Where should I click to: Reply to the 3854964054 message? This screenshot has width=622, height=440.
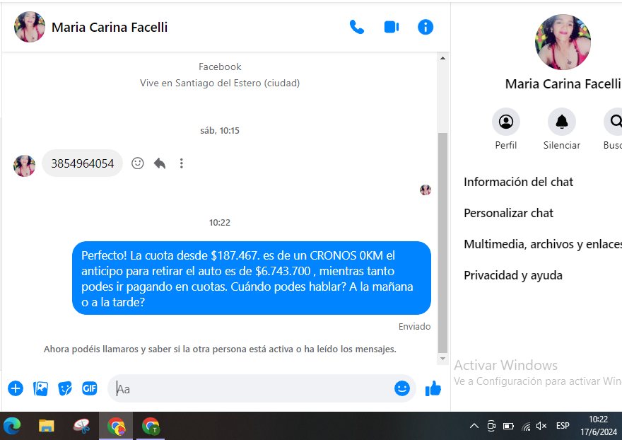pyautogui.click(x=160, y=163)
